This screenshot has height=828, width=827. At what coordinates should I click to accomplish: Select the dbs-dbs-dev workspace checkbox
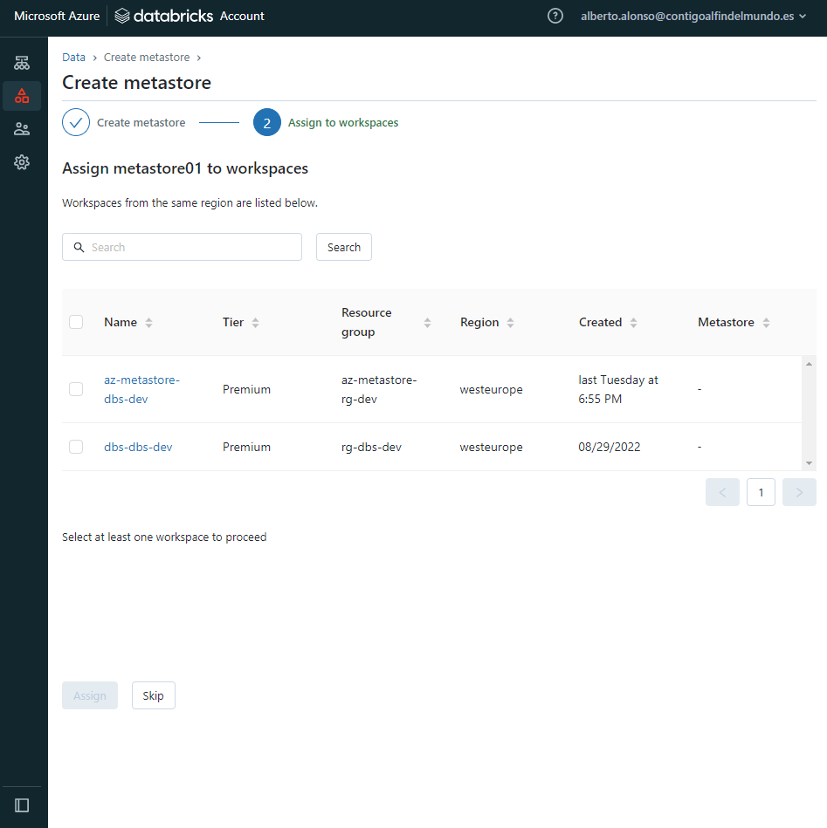pos(76,447)
